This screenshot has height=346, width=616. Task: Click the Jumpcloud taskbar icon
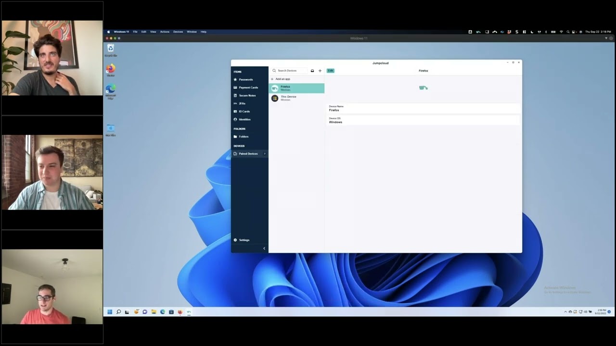[x=189, y=312]
